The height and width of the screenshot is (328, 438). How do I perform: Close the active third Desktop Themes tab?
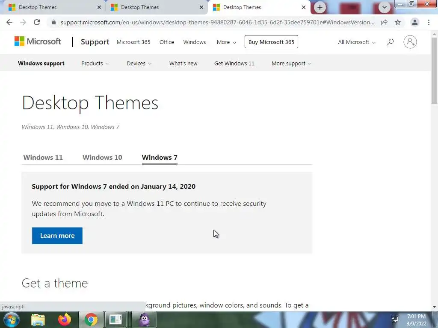click(304, 7)
